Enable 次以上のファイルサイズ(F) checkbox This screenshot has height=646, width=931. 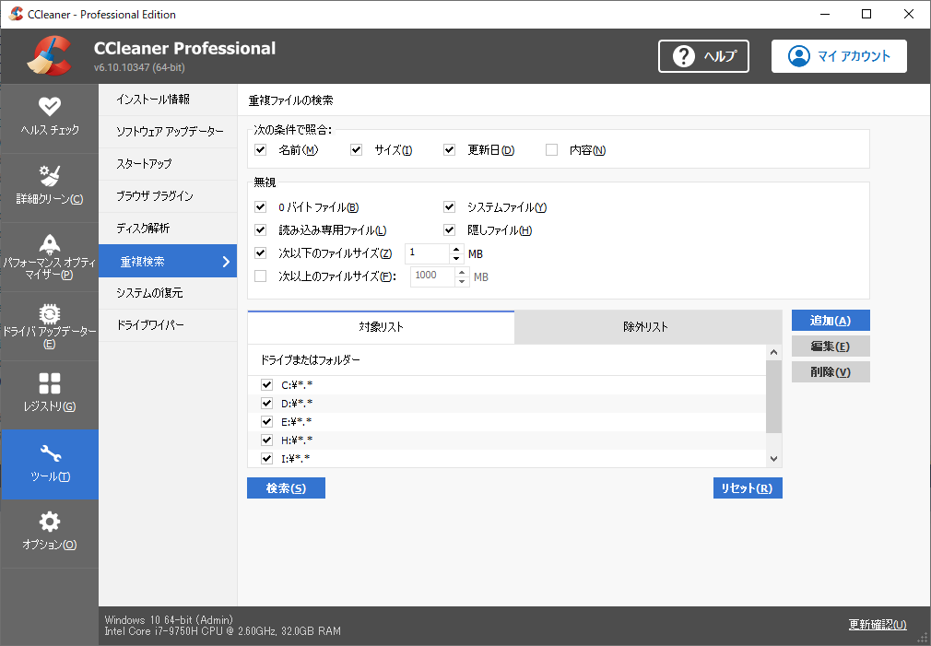(x=260, y=276)
